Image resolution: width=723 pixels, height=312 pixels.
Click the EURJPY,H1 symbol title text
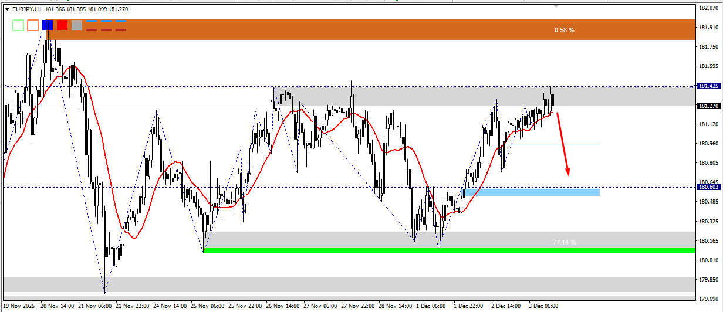click(x=27, y=9)
